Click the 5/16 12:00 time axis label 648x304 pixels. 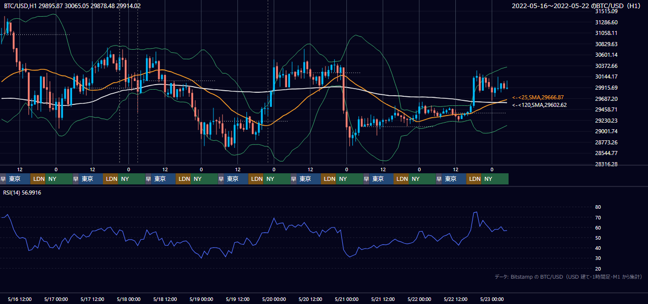click(20, 299)
